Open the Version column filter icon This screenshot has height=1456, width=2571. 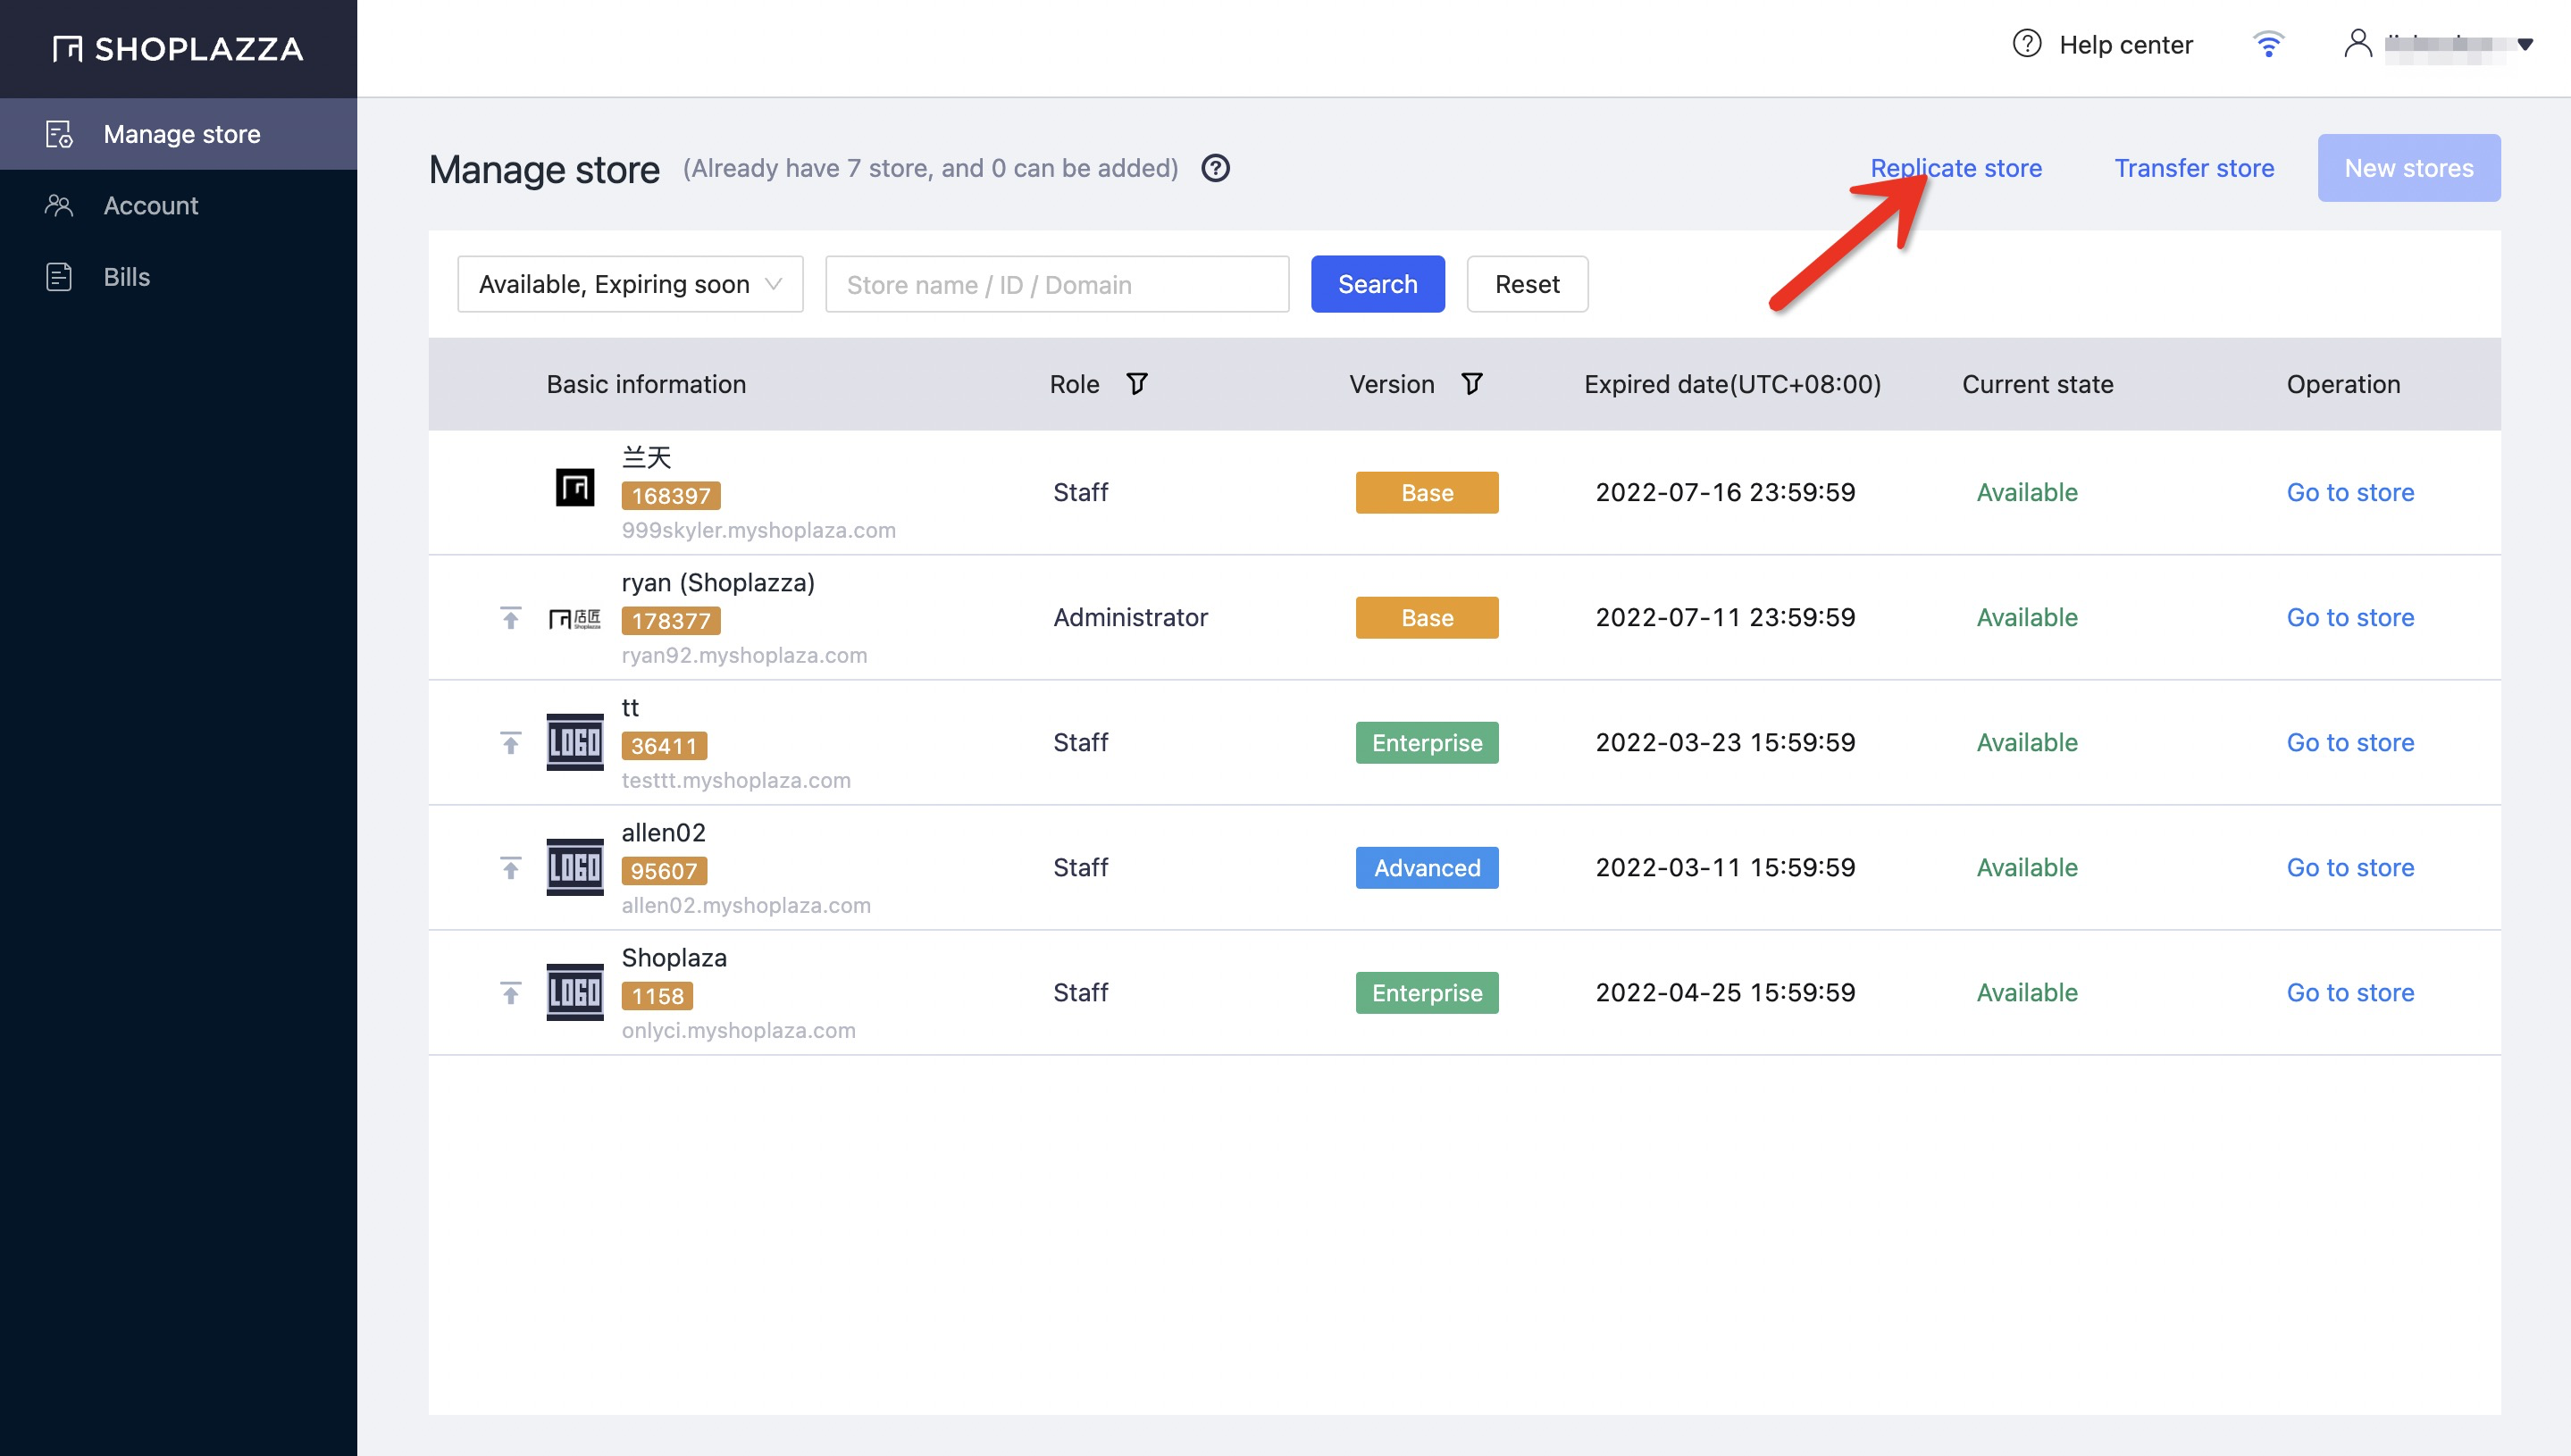(x=1471, y=385)
